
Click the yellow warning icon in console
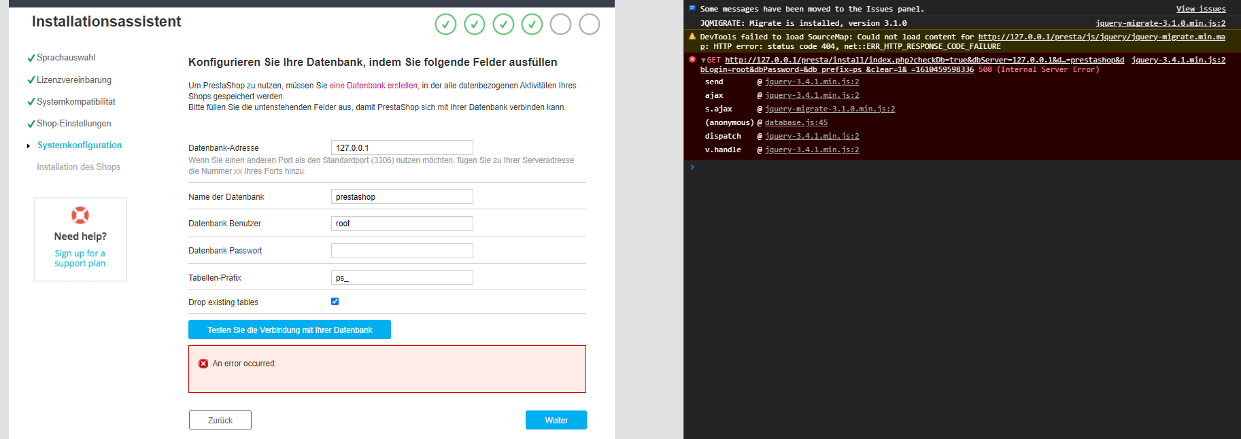click(692, 37)
